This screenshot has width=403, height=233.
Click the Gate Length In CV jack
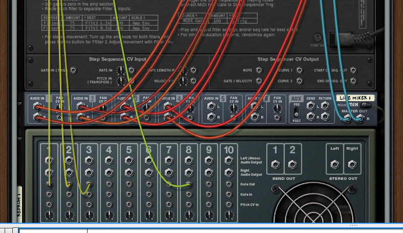coord(193,70)
